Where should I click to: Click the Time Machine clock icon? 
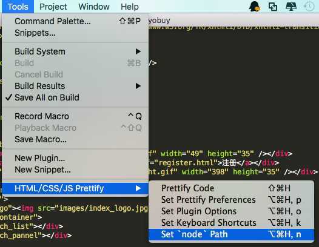coord(309,7)
